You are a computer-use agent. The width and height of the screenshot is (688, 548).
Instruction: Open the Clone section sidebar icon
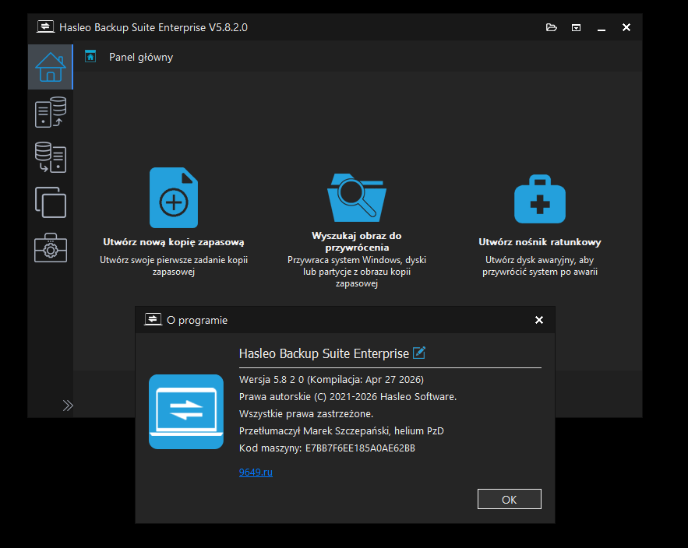tap(51, 202)
